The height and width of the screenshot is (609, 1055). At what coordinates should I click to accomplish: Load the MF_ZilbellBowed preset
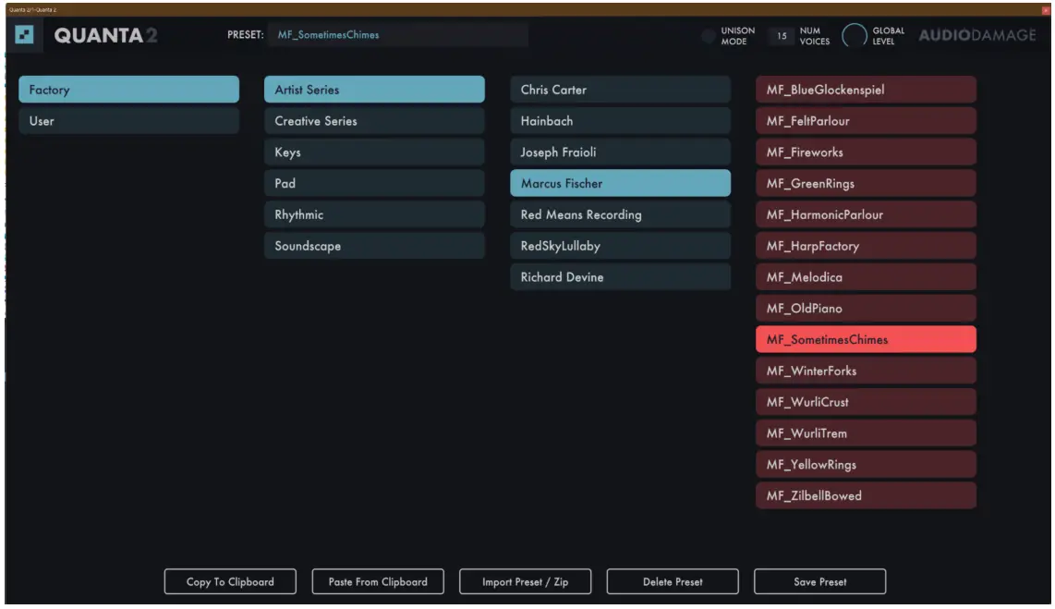click(x=866, y=495)
